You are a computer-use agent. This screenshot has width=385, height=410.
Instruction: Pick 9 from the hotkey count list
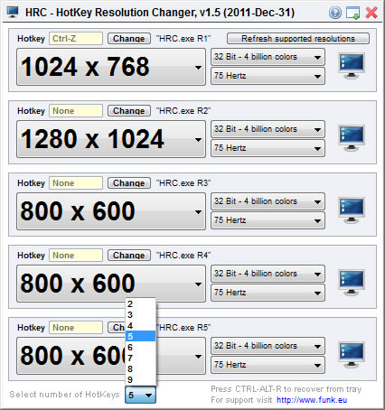coord(140,379)
